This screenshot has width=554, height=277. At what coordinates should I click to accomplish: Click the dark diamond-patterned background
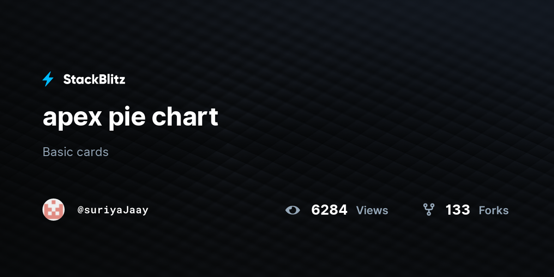(369, 92)
